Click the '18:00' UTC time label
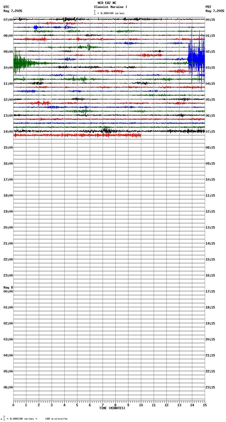The height and width of the screenshot is (422, 226). (8, 196)
